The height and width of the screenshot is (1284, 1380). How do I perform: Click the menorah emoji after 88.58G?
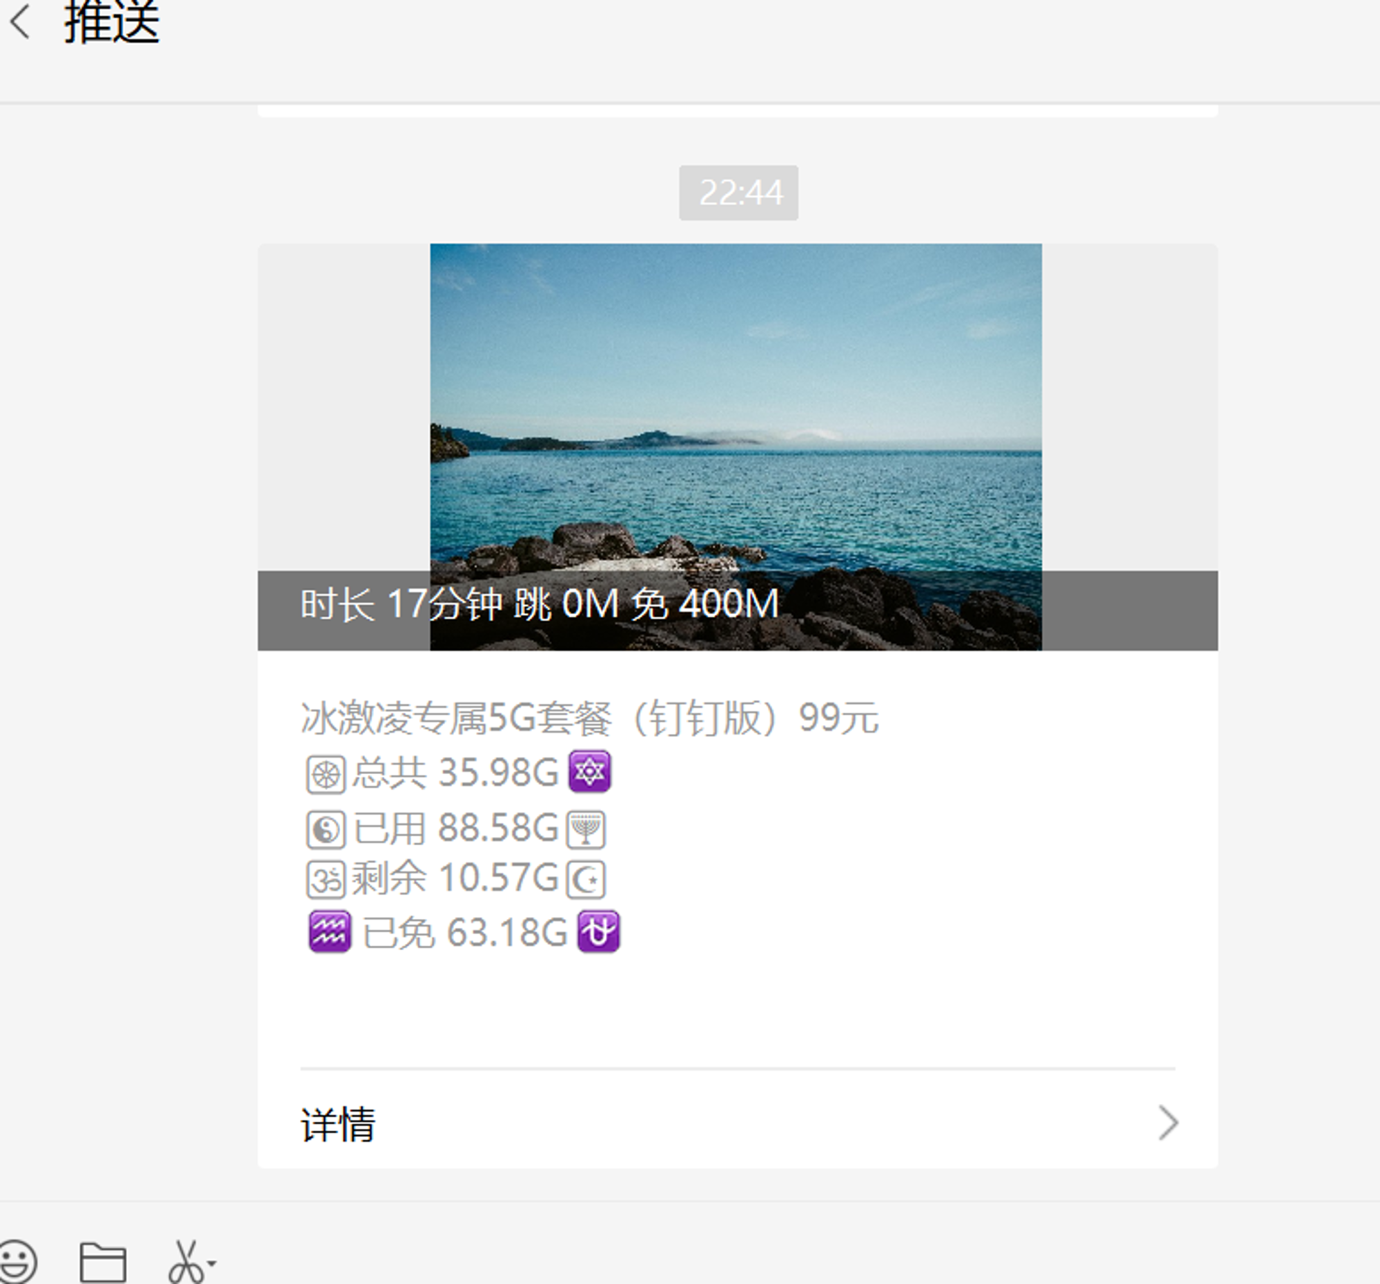[x=586, y=829]
